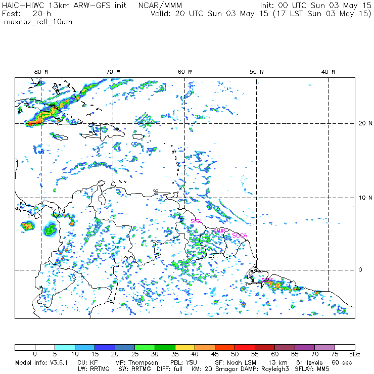Click the magenta station label in Guyana

[196, 221]
